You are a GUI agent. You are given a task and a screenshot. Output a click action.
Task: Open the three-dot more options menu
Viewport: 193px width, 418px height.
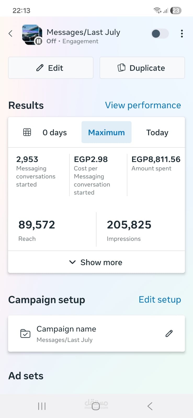182,33
